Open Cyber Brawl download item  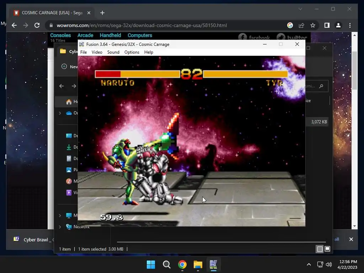[32, 240]
